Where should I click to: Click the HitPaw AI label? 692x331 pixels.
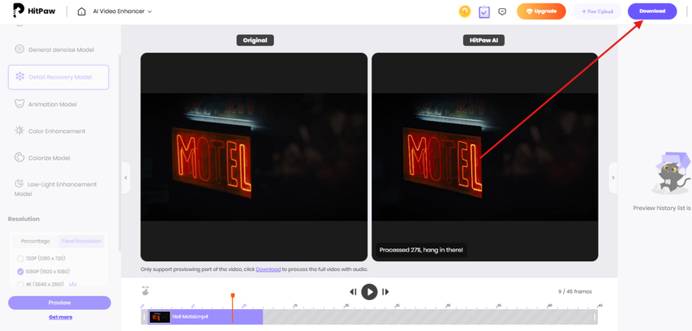[x=484, y=41]
